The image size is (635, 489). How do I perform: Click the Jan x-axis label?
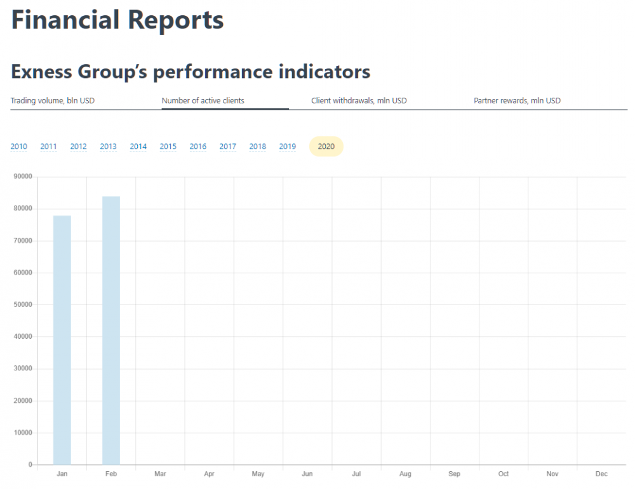coord(62,474)
